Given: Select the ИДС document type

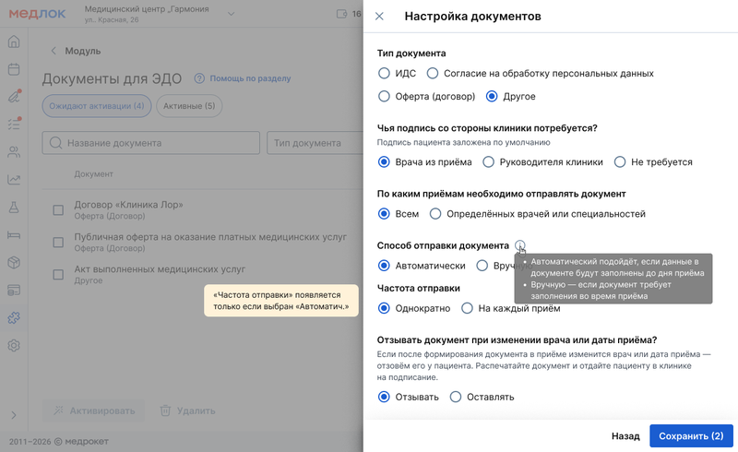Looking at the screenshot, I should (x=398, y=74).
